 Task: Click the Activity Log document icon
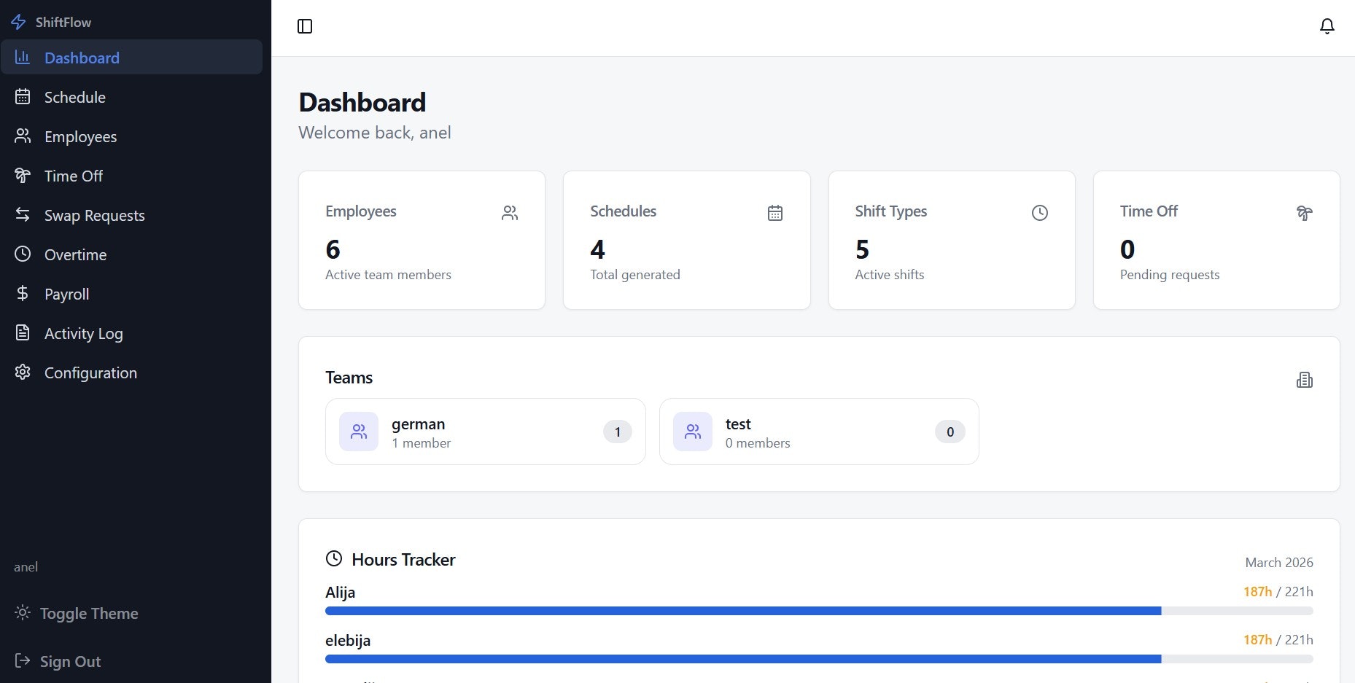(x=23, y=332)
